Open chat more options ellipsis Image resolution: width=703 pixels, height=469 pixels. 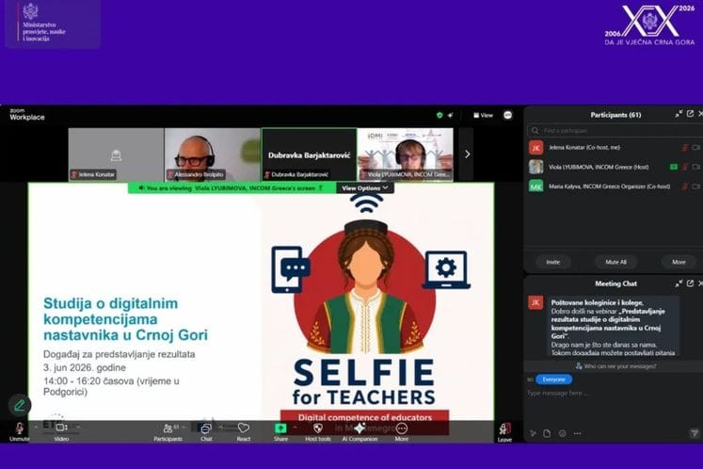pos(578,433)
